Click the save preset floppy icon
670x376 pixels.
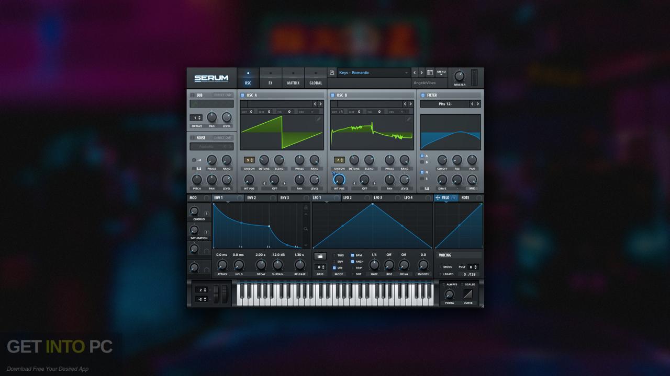click(x=332, y=73)
